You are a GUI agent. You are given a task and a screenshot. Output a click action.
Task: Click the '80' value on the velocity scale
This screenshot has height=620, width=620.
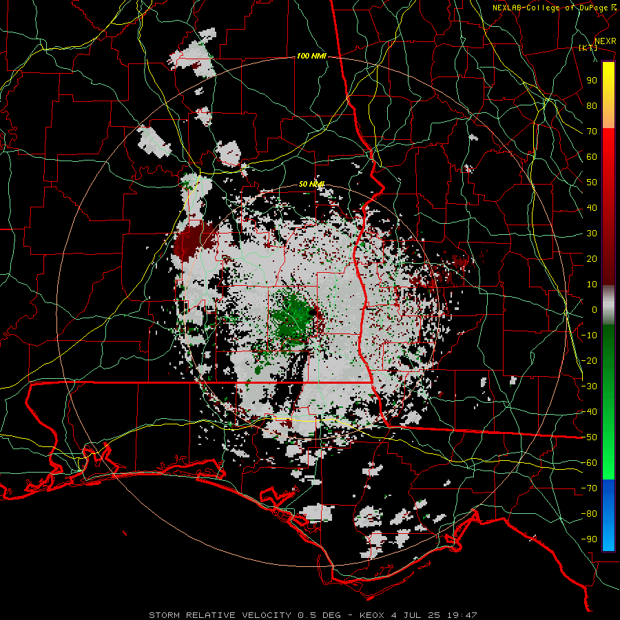point(592,105)
